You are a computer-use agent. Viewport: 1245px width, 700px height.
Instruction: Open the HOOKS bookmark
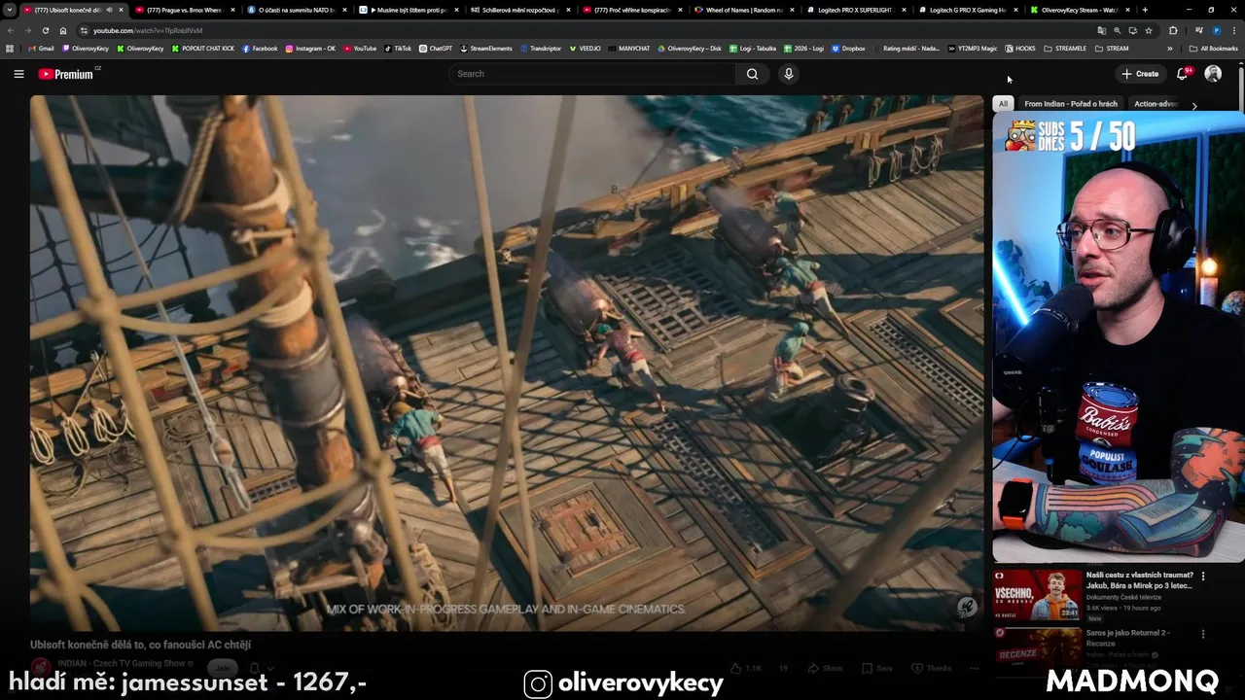tap(1020, 48)
